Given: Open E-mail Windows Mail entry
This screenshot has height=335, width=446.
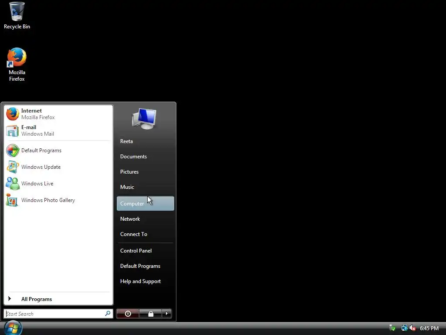Looking at the screenshot, I should pyautogui.click(x=58, y=130).
